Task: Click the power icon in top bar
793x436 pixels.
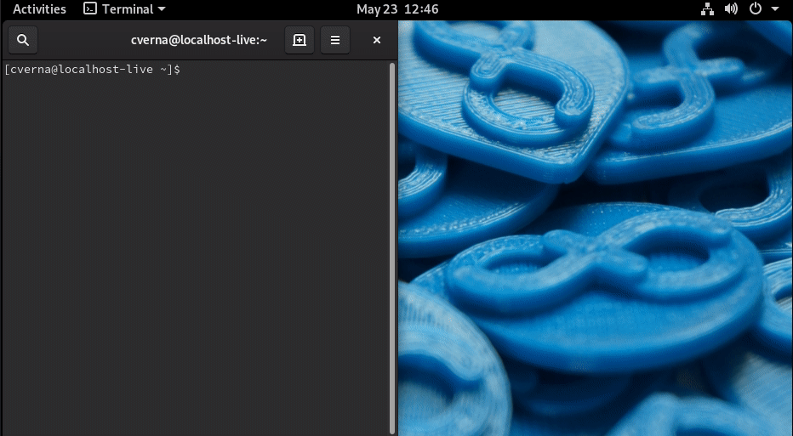Action: click(755, 9)
